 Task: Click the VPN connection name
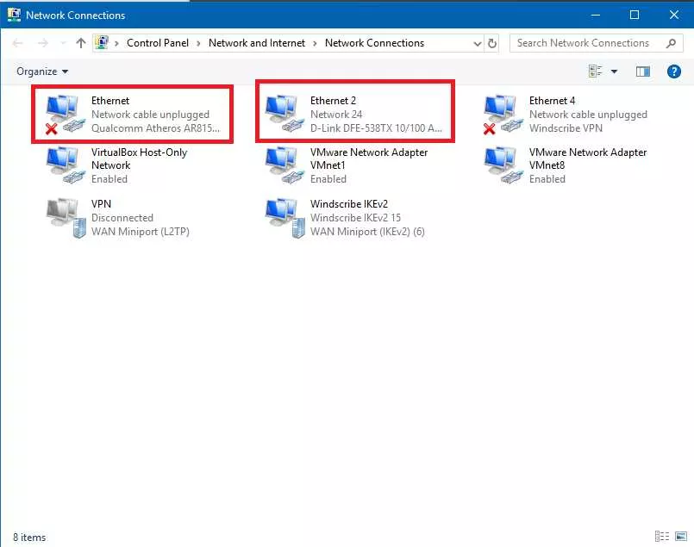tap(101, 204)
